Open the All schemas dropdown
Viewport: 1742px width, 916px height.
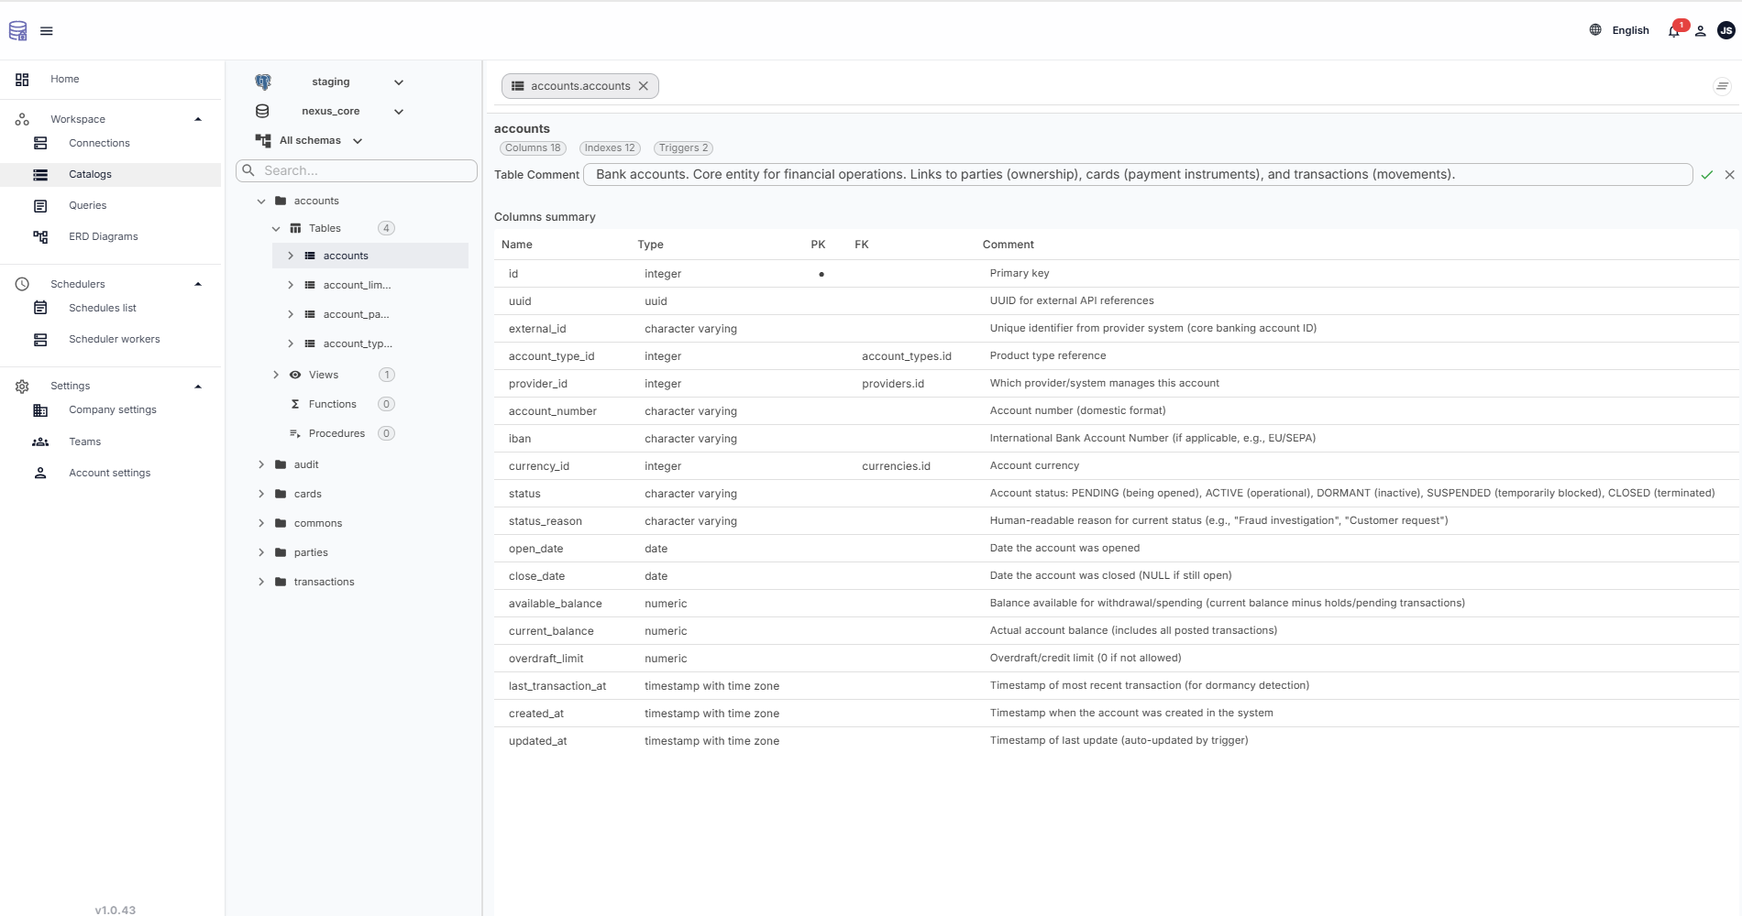(358, 140)
